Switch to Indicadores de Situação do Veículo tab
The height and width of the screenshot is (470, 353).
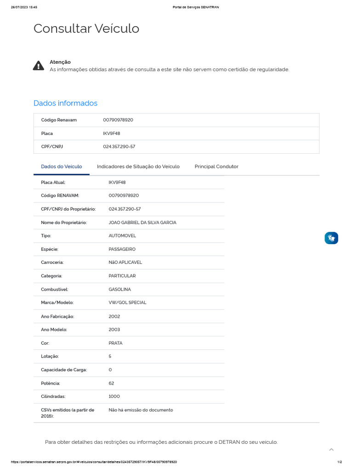(x=138, y=167)
